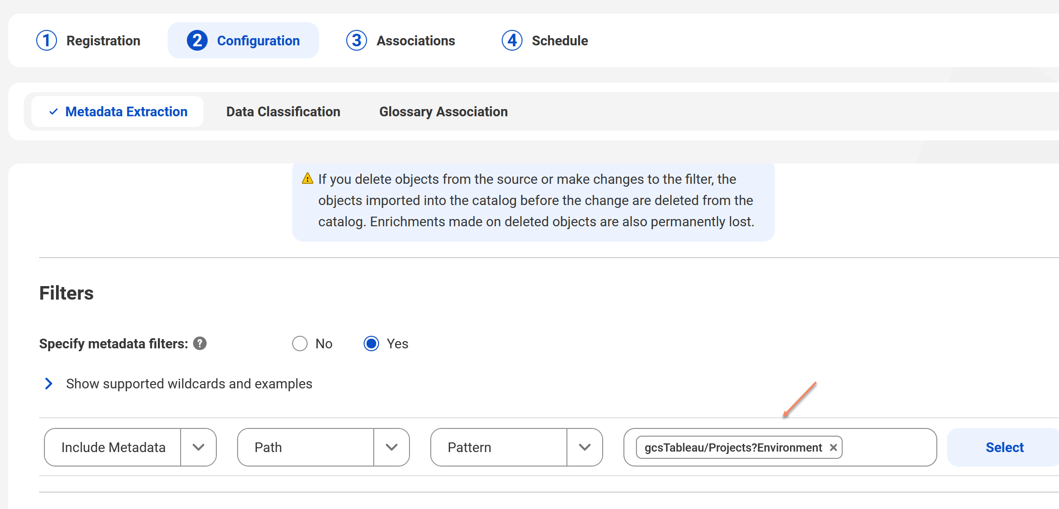Click the help icon beside Specify metadata filters
Image resolution: width=1059 pixels, height=509 pixels.
(200, 344)
